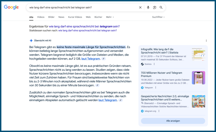Click the 'Übersicht mit KI' heading
Image resolution: width=216 pixels, height=132 pixels.
(x=42, y=41)
